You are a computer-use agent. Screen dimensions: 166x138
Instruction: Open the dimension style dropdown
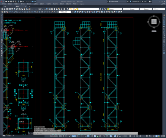65,12
